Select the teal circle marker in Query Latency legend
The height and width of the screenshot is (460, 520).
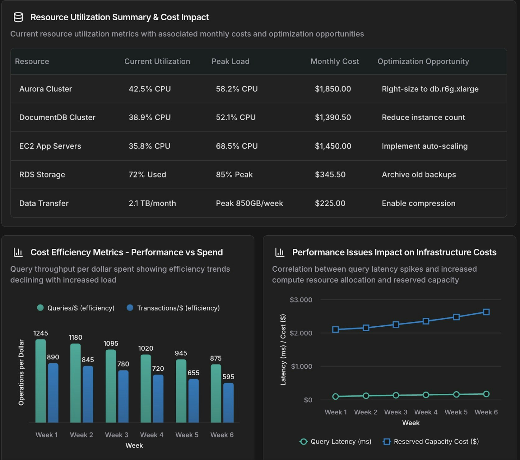[304, 442]
